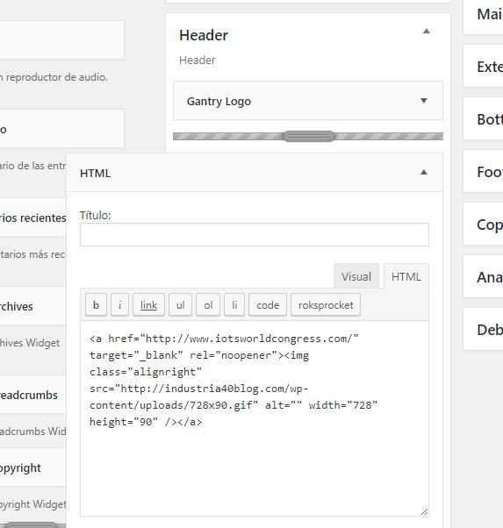Click the 'adcrumbs Wid' description text
503x528 pixels.
pos(33,431)
